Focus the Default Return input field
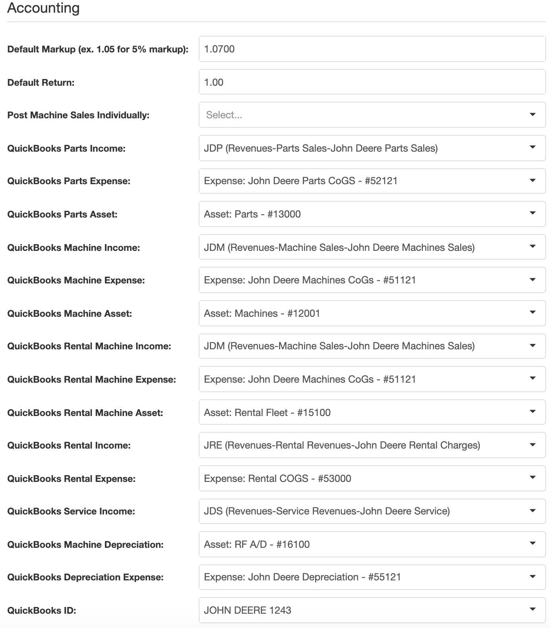550x628 pixels. 372,82
